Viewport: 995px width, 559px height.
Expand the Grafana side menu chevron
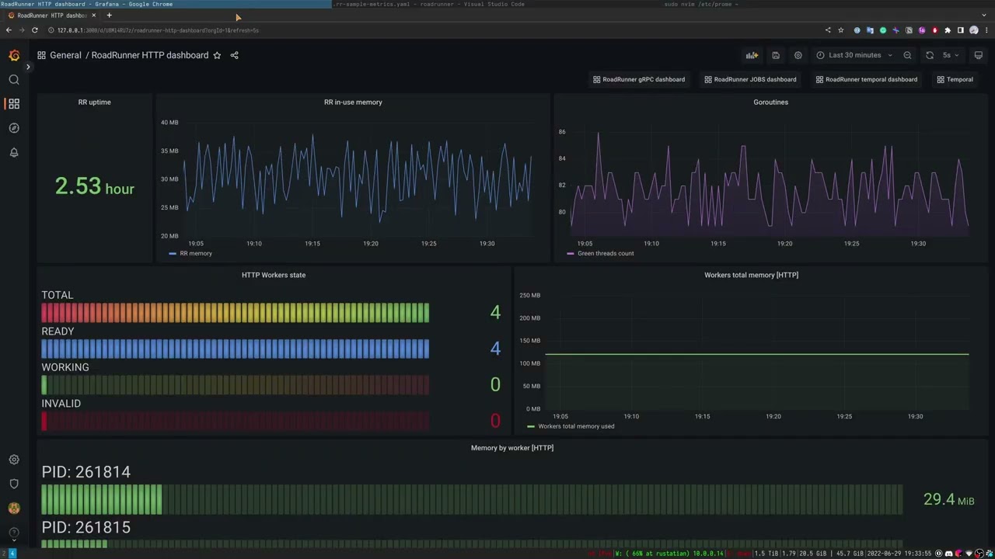pyautogui.click(x=28, y=67)
